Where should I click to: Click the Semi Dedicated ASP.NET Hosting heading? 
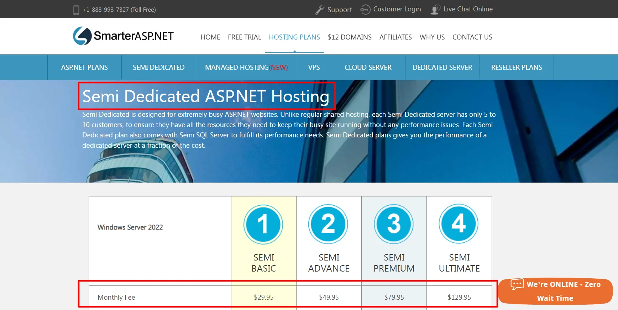(x=206, y=96)
